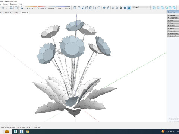
Task: Select the Monochrome face style
Action: point(129,8)
